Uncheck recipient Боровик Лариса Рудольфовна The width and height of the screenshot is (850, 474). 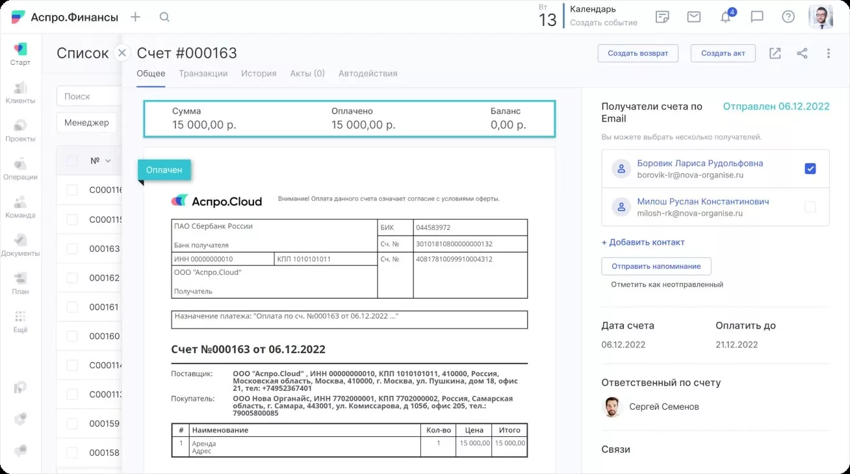810,169
